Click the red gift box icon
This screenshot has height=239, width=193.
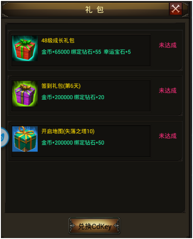tap(25, 48)
